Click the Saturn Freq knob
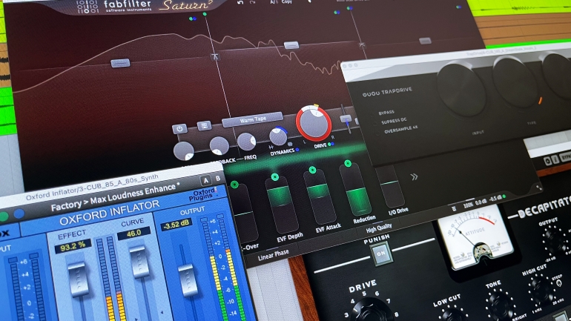Screen dimensions: 571x321 pos(246,142)
